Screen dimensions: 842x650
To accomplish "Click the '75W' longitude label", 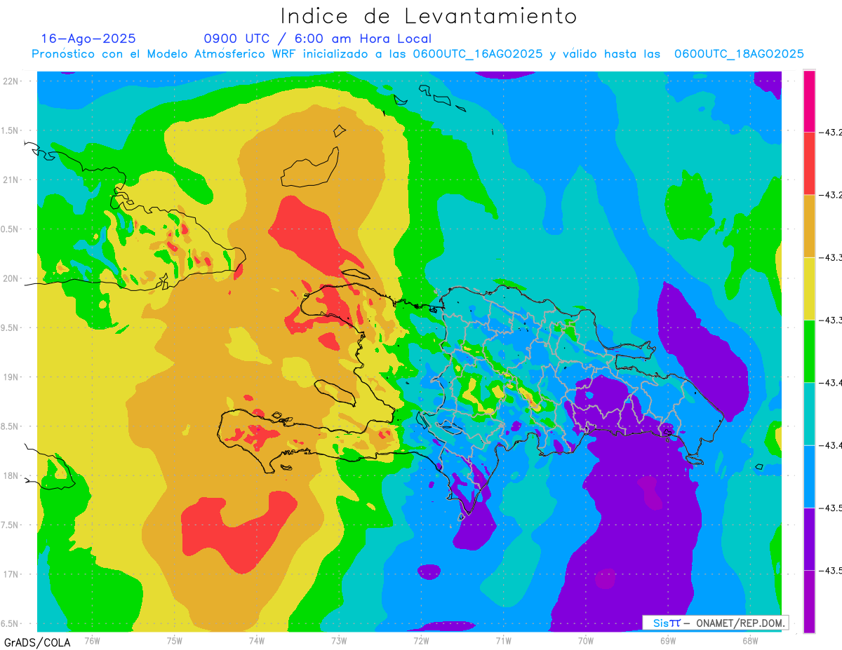I will [174, 640].
